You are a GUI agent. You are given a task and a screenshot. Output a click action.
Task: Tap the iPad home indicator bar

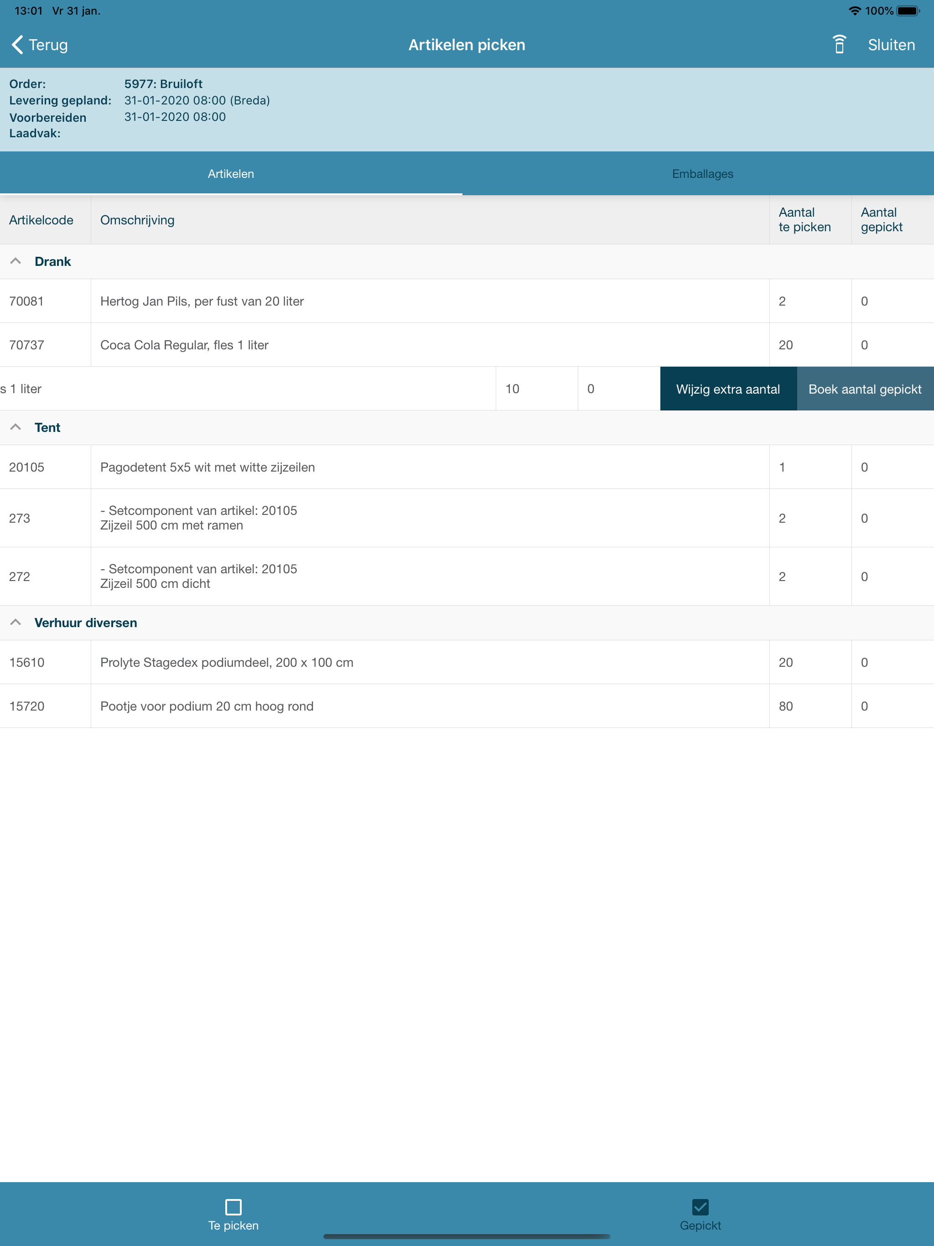click(x=467, y=1236)
